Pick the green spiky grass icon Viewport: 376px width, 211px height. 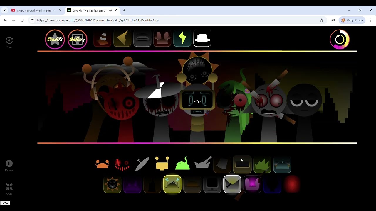coord(262,164)
